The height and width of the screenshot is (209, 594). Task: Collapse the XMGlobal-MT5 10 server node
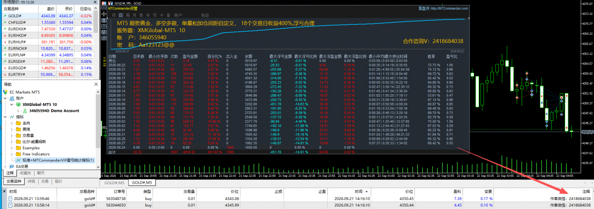pyautogui.click(x=11, y=104)
